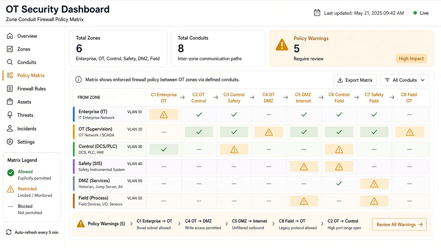This screenshot has width=441, height=248.
Task: Click the Field (Process) C7 warning cell
Action: (374, 201)
